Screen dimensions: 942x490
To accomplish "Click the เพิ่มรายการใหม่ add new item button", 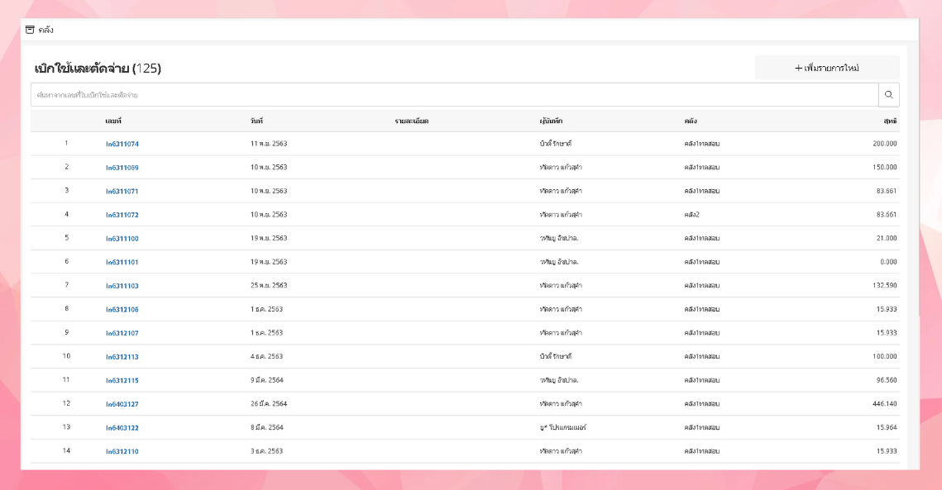I will 827,68.
